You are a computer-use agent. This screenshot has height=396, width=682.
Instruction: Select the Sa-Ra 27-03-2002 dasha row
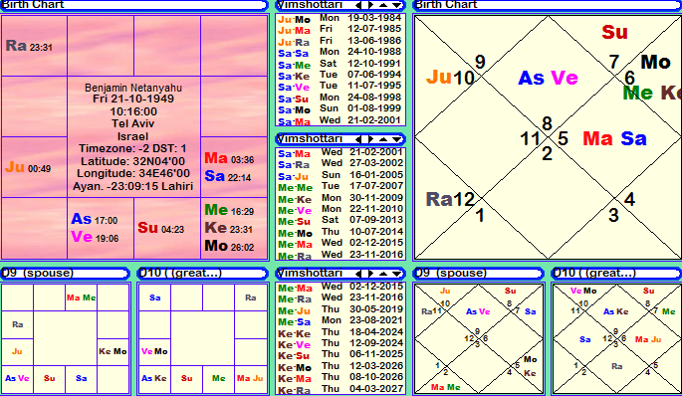[x=341, y=164]
